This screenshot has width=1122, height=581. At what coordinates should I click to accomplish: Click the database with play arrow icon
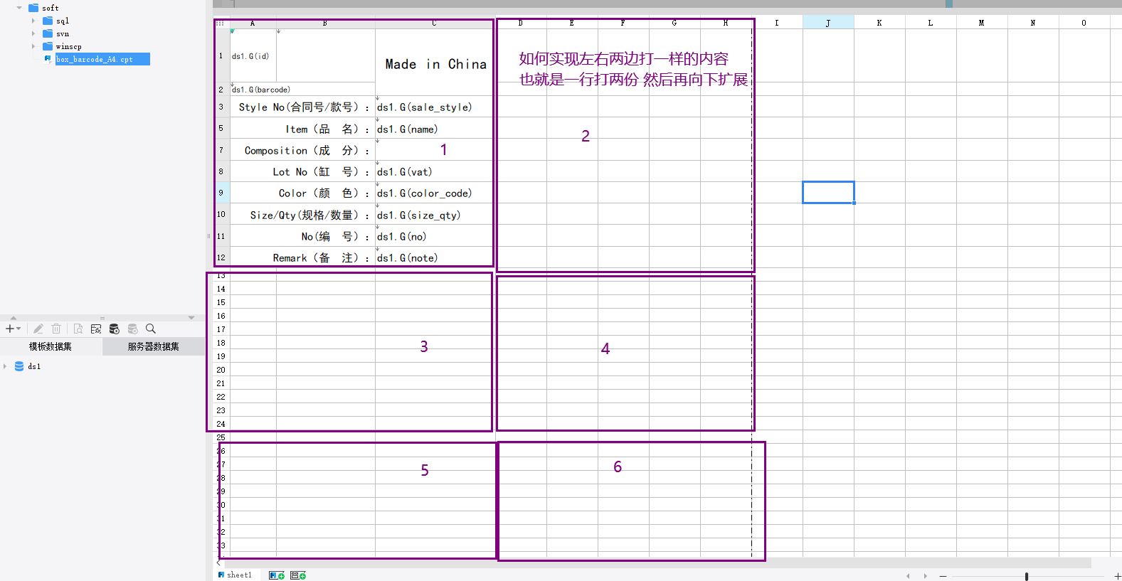114,329
